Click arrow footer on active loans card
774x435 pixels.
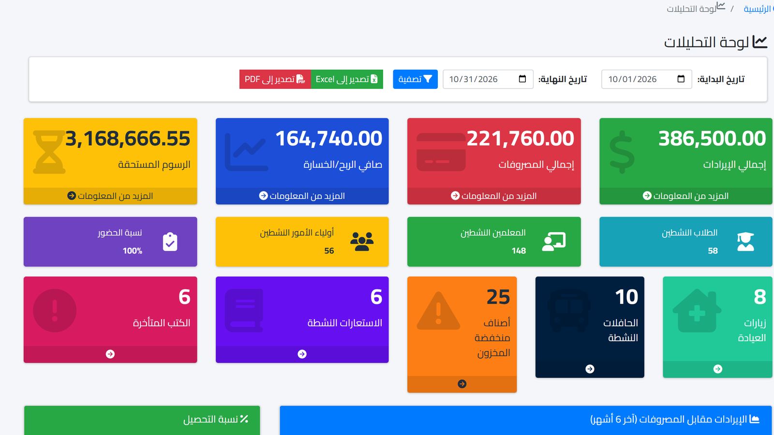302,354
